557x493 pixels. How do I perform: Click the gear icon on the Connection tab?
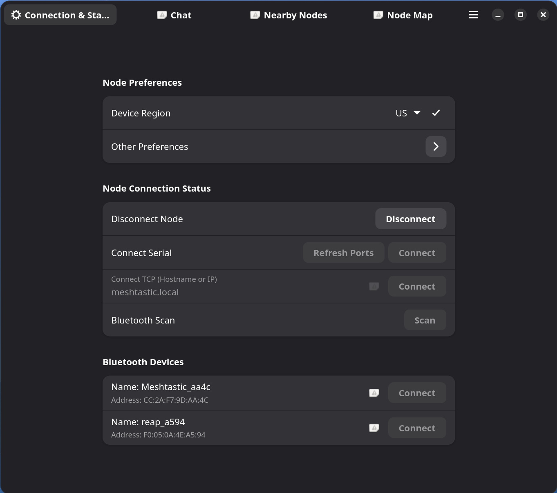tap(16, 15)
